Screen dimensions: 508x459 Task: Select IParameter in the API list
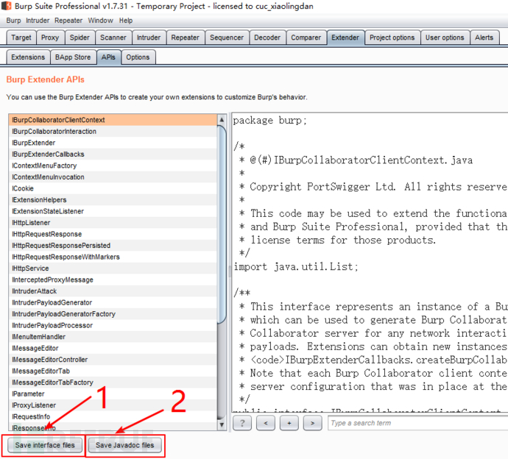[113, 394]
